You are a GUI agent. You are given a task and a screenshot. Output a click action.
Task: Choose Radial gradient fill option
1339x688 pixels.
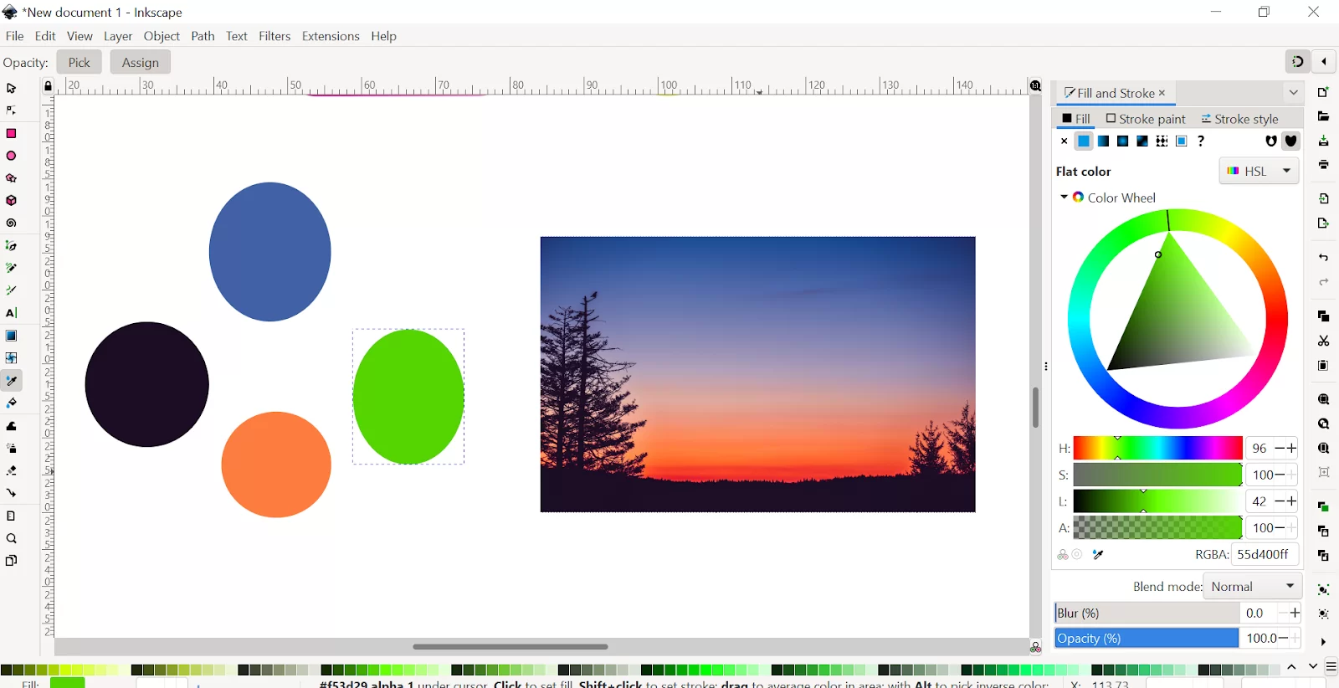point(1122,141)
